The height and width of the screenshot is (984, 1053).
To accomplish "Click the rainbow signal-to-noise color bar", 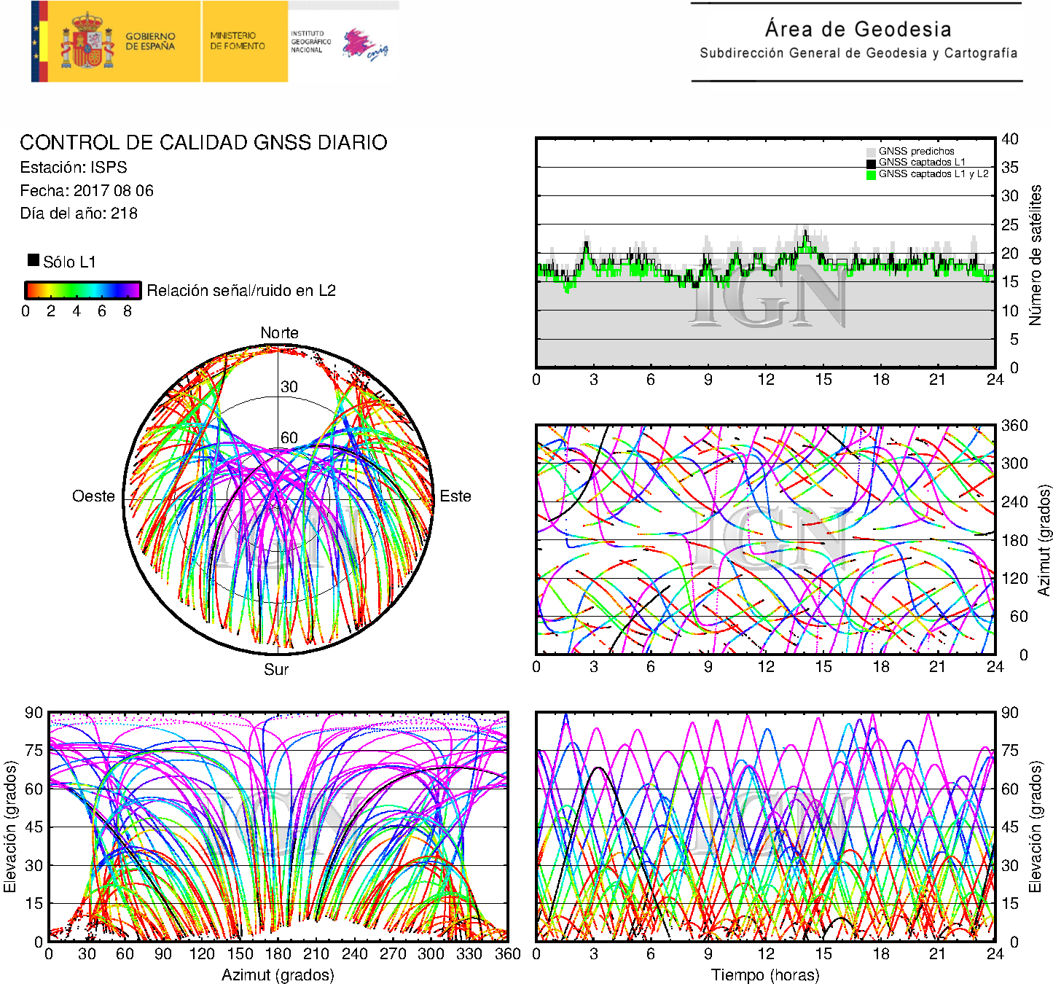I will (x=82, y=290).
